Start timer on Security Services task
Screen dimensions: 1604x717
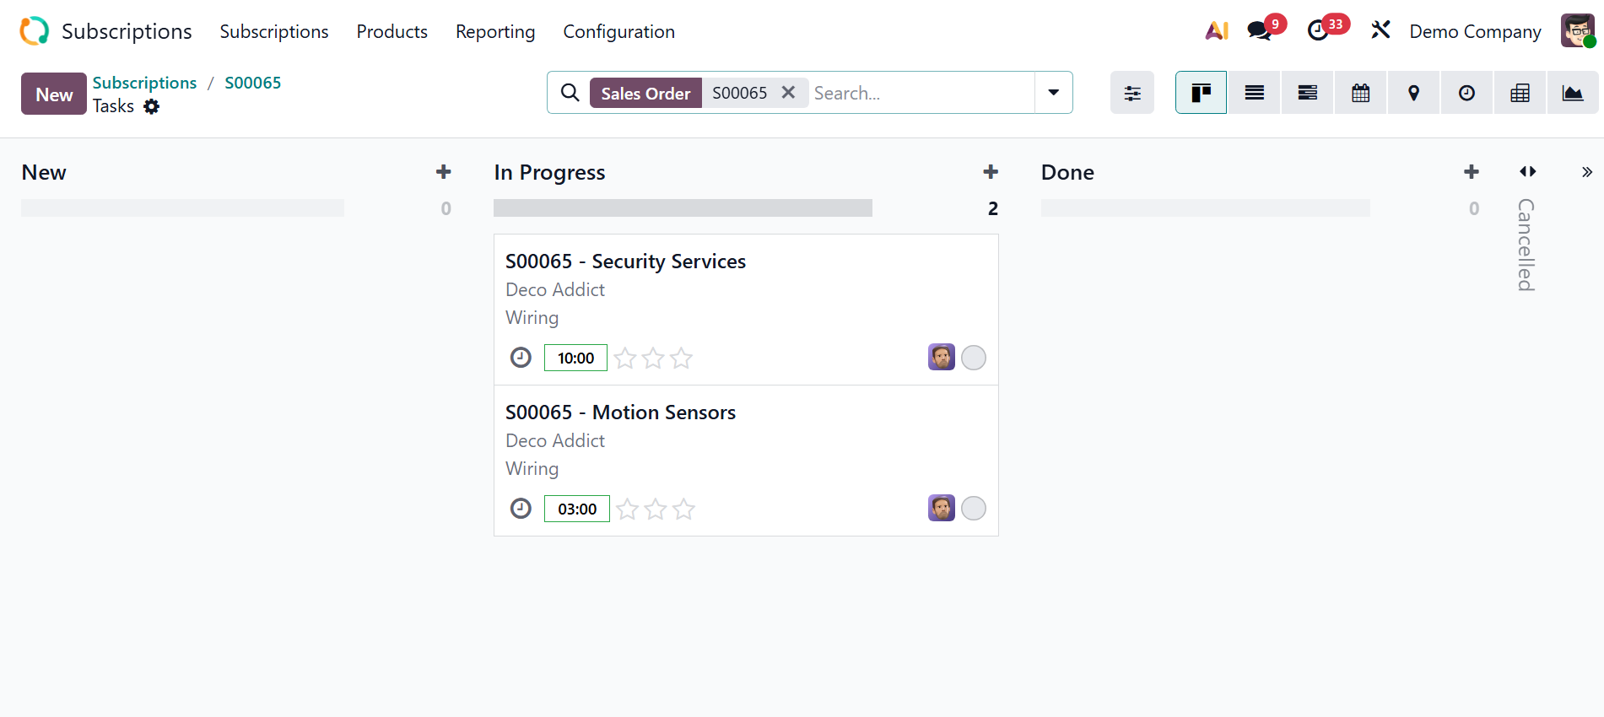click(x=521, y=358)
